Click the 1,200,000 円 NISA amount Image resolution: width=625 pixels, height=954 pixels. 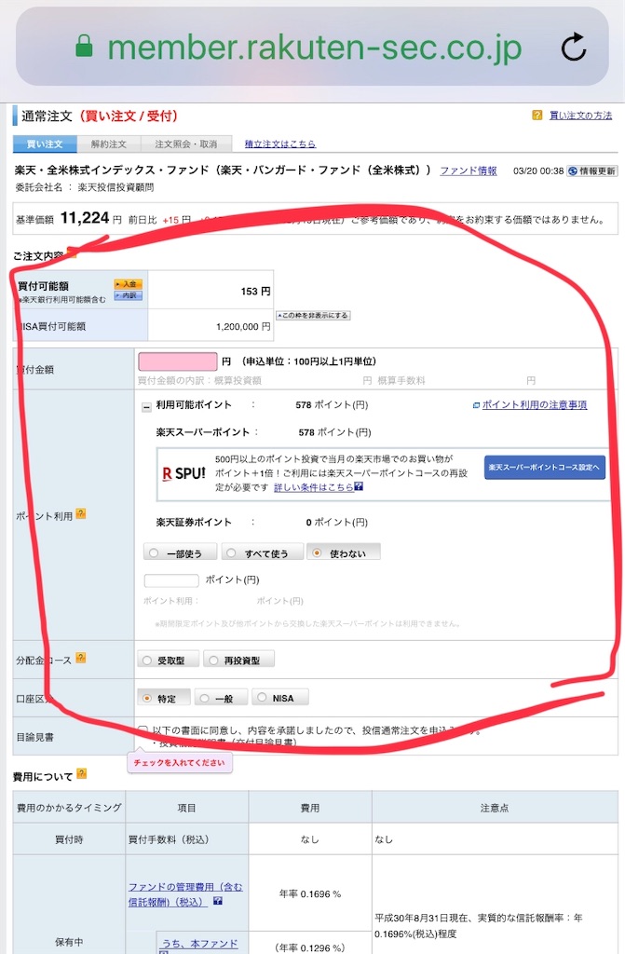pyautogui.click(x=243, y=327)
